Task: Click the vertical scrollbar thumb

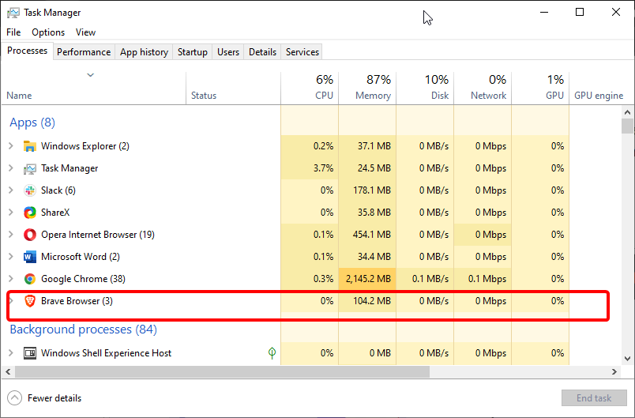Action: click(x=627, y=126)
